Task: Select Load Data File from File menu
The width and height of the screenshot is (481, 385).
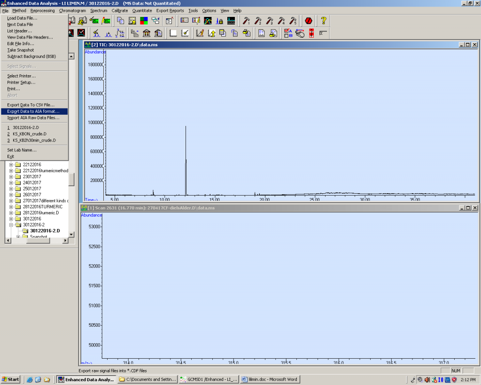Action: (22, 18)
